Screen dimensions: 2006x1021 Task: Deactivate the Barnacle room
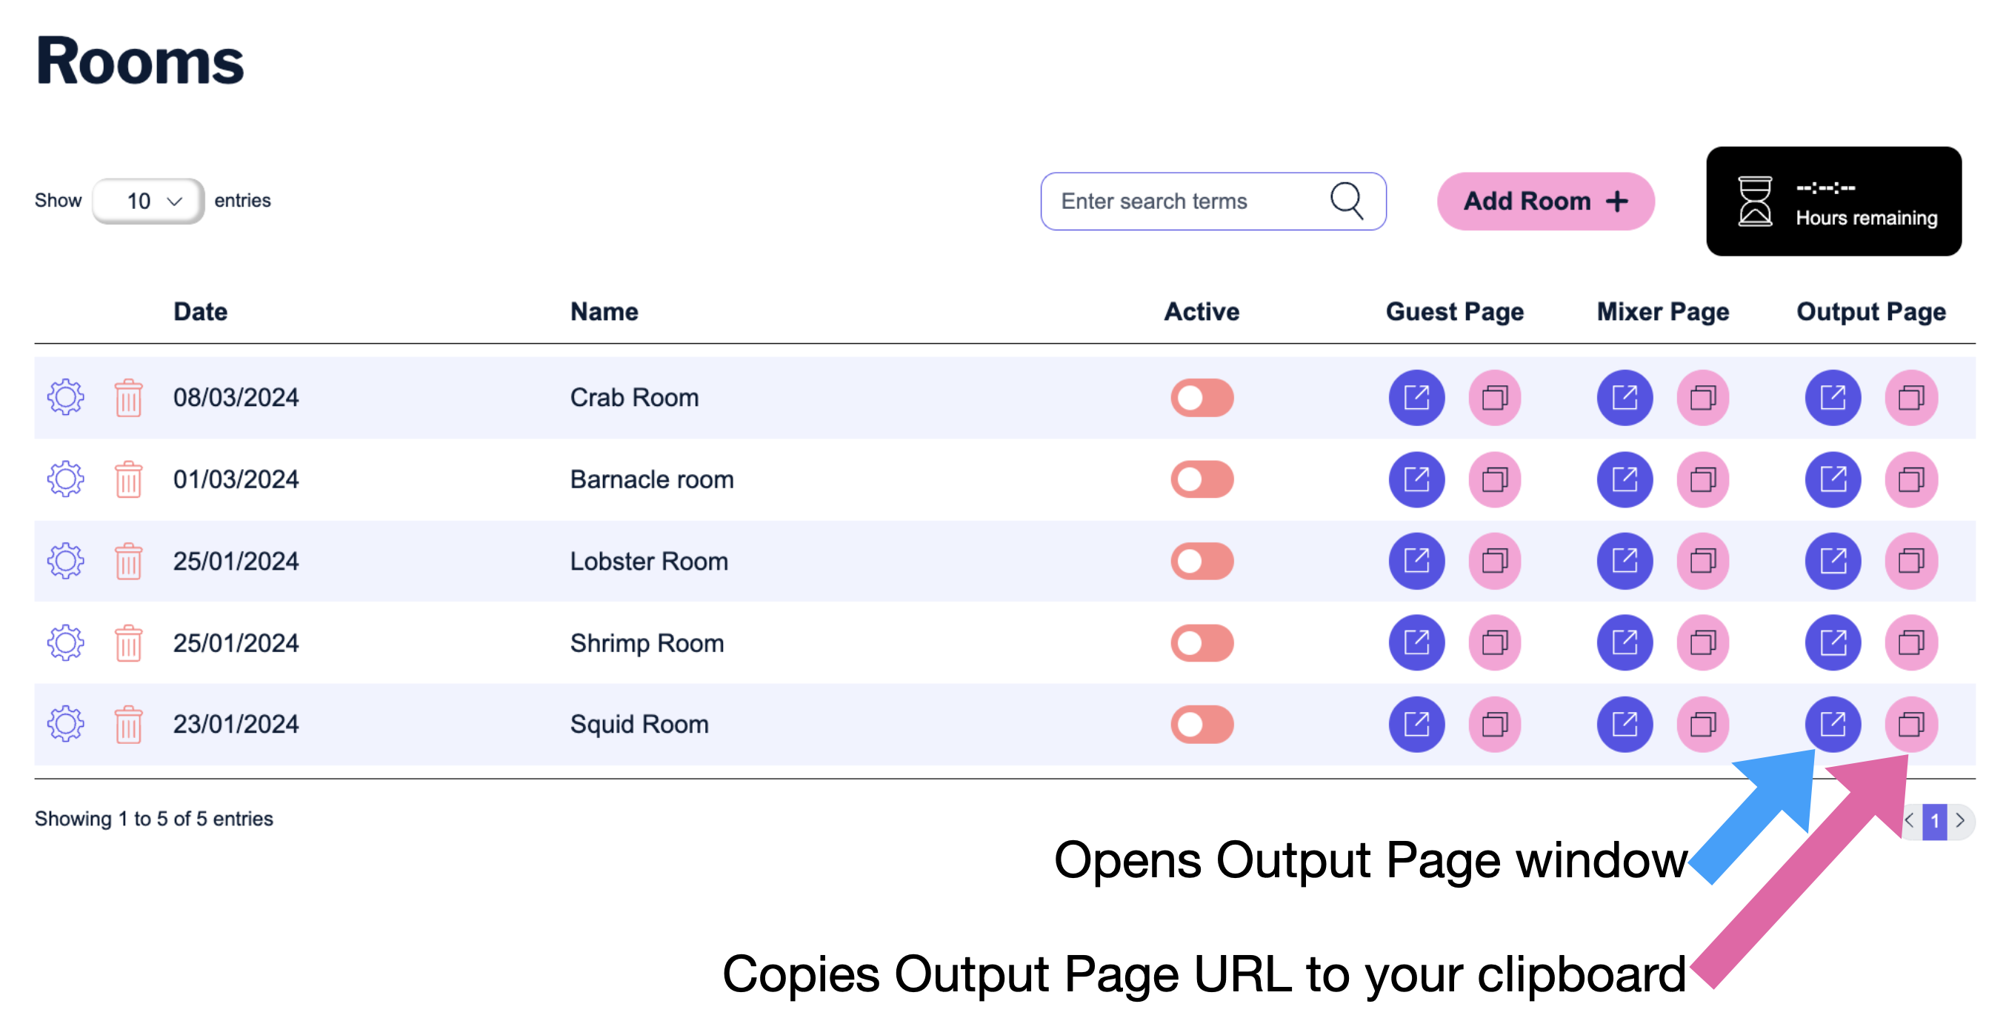1202,479
